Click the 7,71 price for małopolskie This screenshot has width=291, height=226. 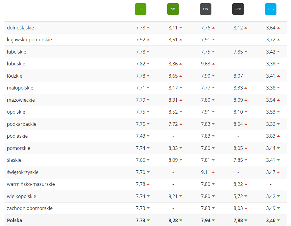pos(140,88)
